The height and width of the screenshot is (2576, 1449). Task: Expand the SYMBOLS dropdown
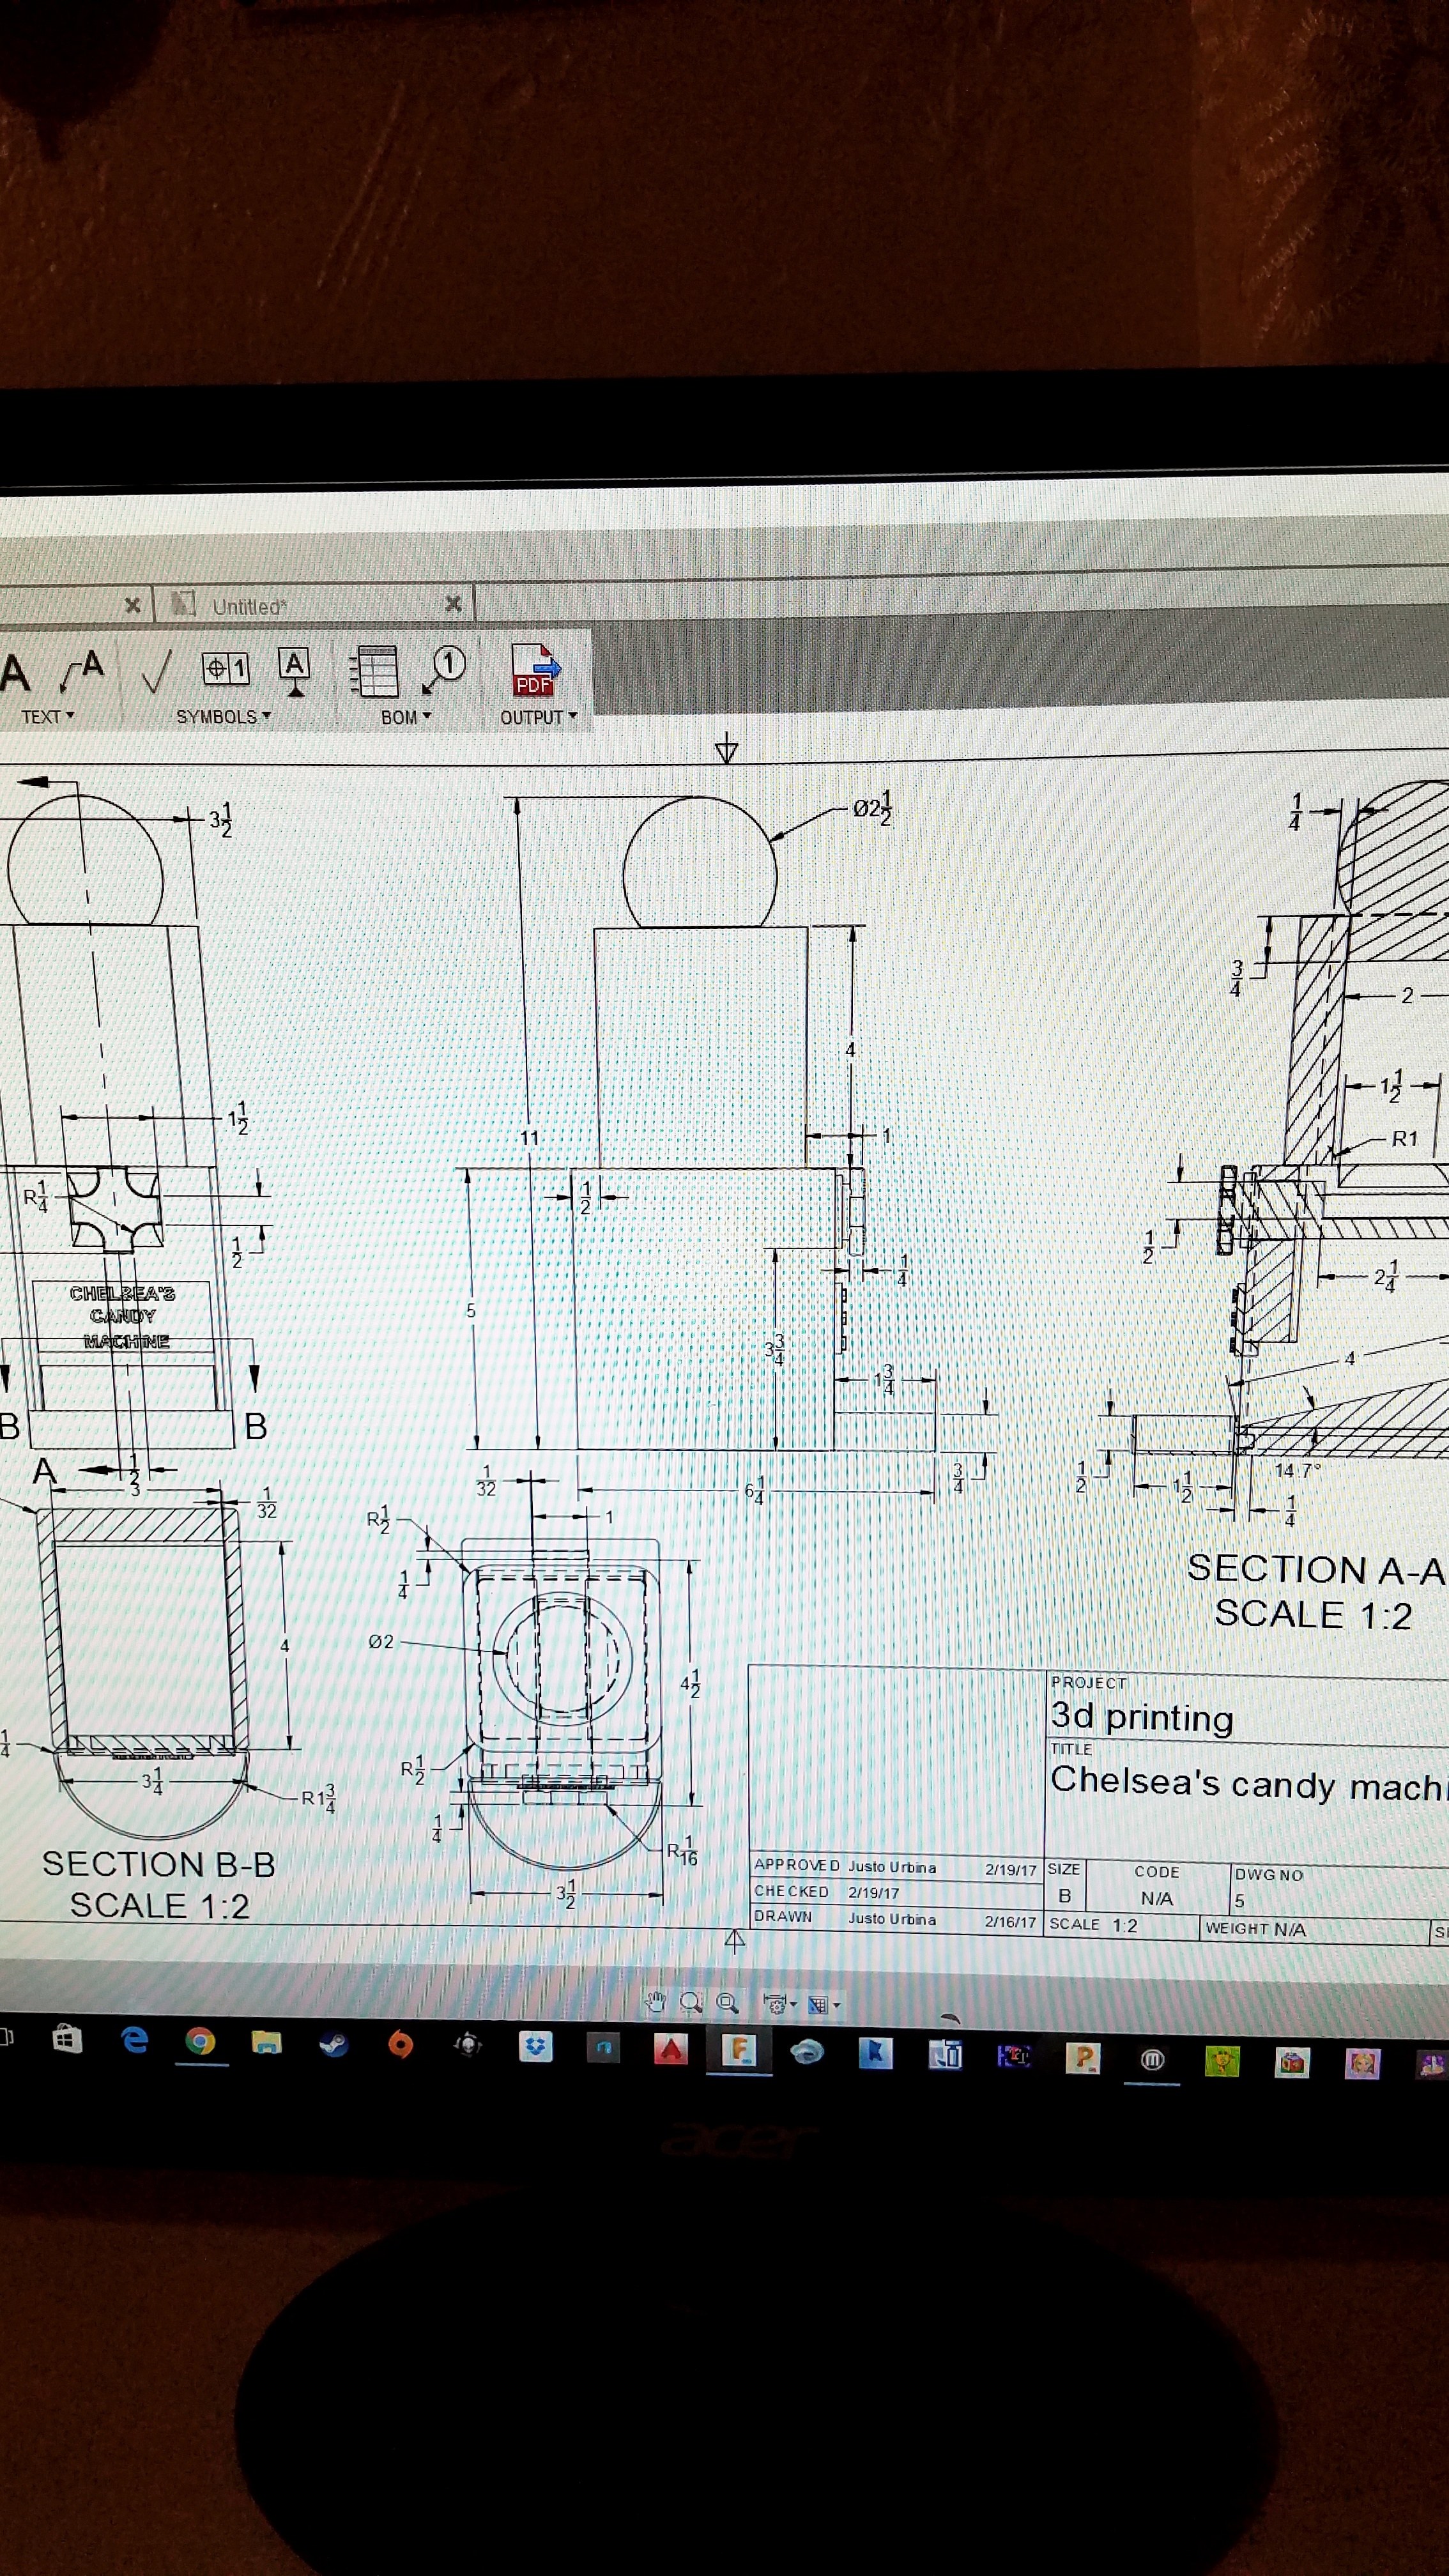pyautogui.click(x=223, y=717)
